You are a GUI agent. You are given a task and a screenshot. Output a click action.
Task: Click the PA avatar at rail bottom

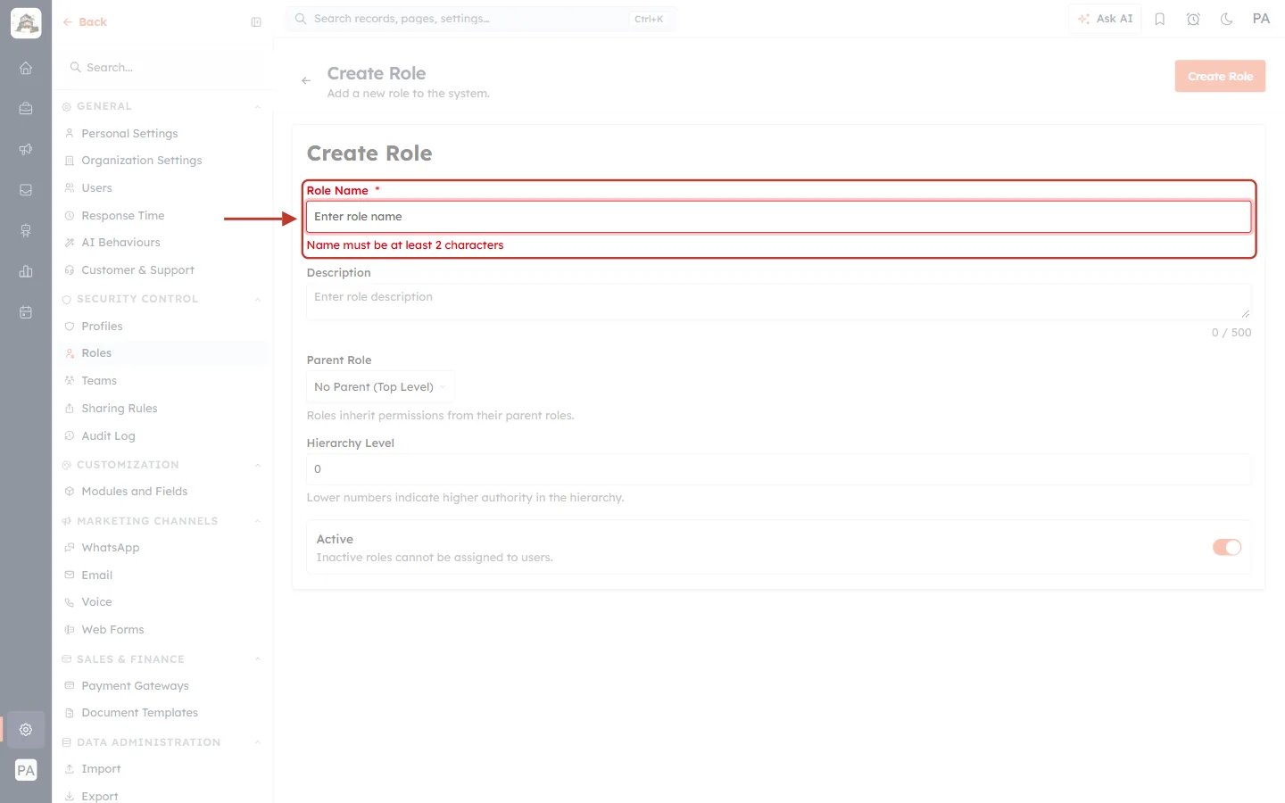pyautogui.click(x=26, y=770)
